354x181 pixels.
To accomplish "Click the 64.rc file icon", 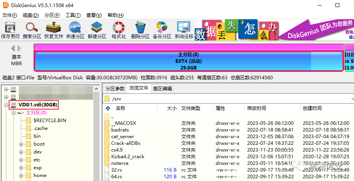I will tap(107, 177).
